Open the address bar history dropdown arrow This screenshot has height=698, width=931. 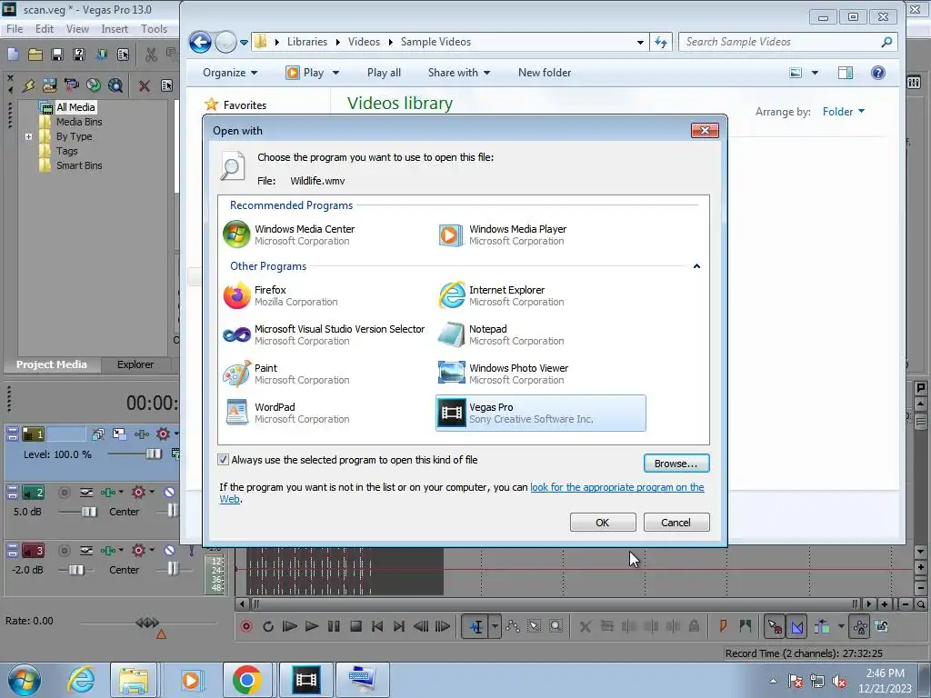click(640, 42)
